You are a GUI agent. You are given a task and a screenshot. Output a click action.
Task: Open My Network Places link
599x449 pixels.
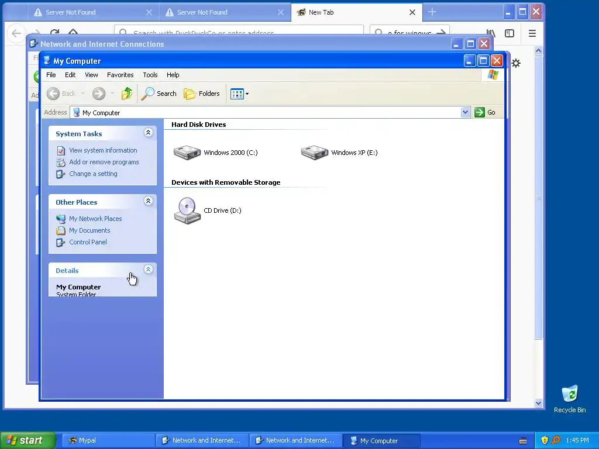95,219
